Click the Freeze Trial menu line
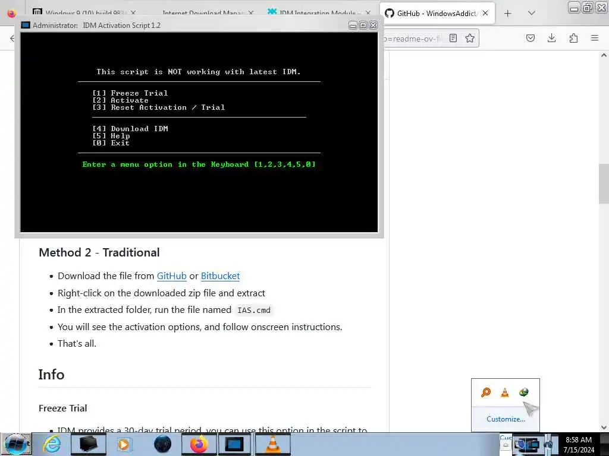 click(130, 93)
